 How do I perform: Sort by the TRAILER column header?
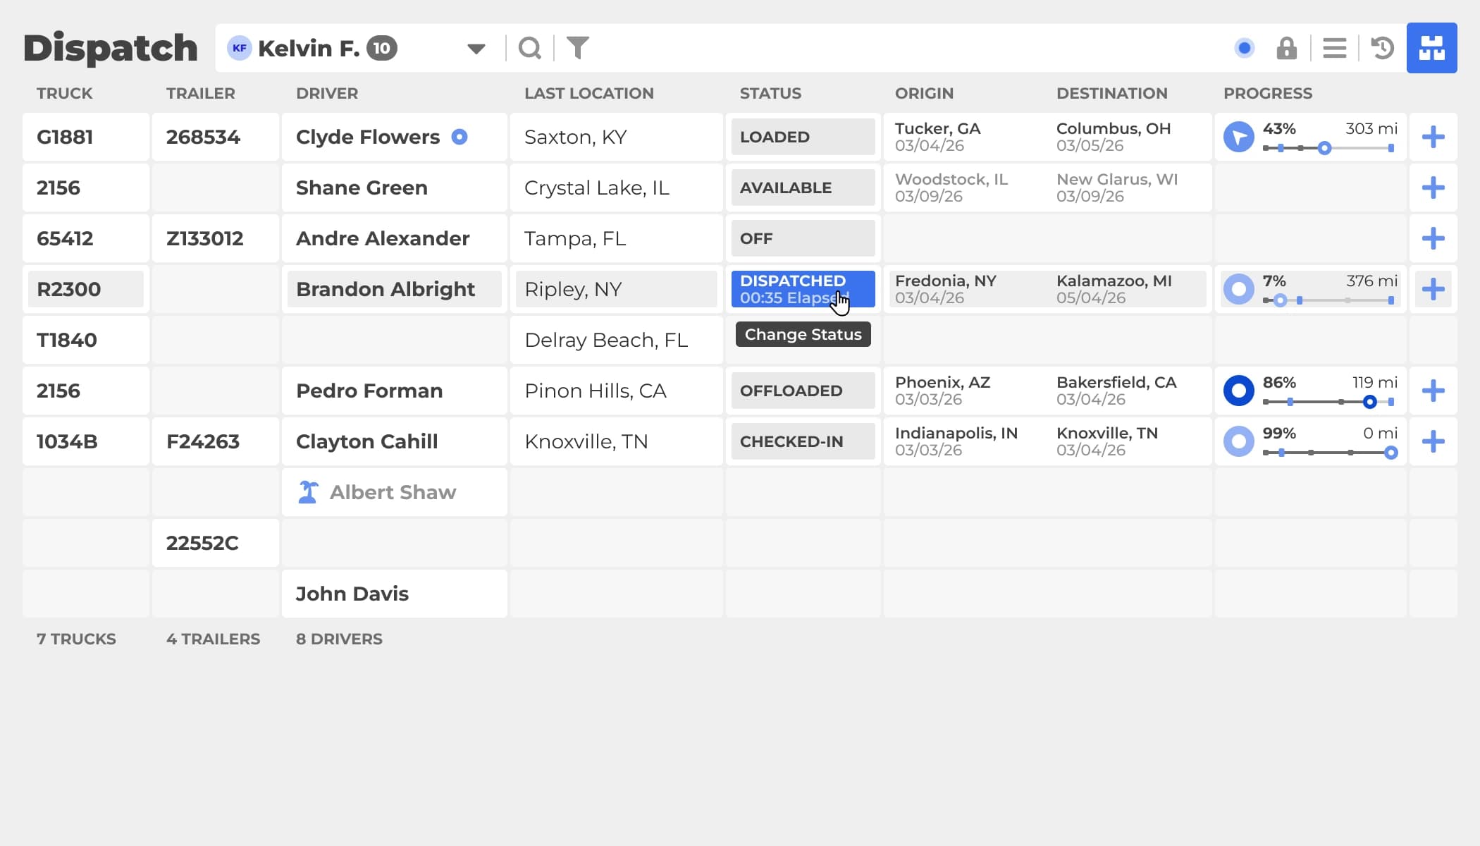pos(201,93)
